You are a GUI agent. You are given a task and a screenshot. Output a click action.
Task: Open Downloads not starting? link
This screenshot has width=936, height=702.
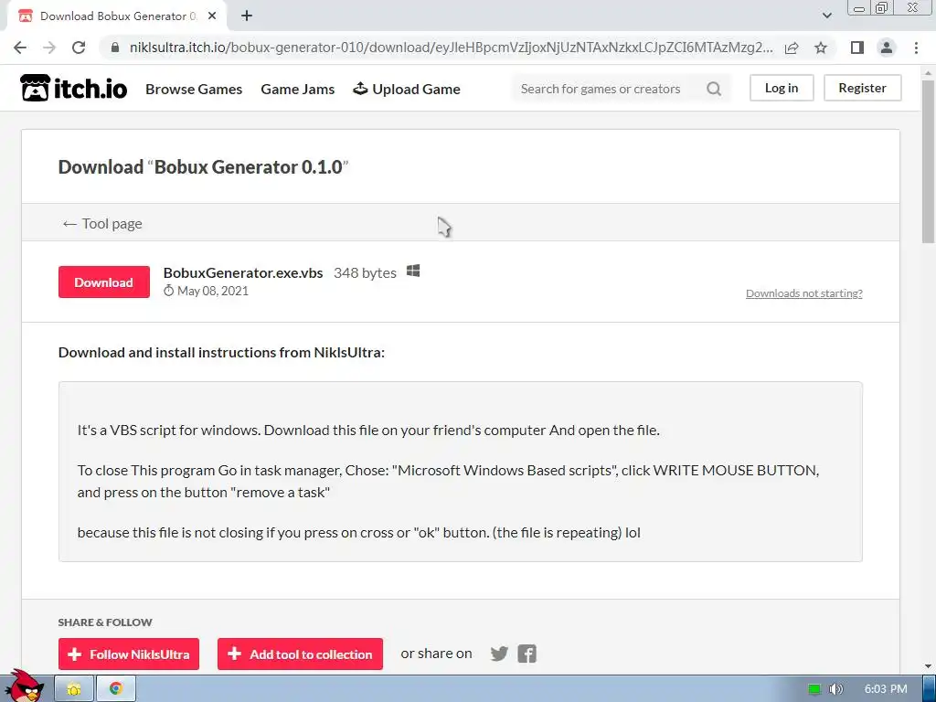coord(804,293)
